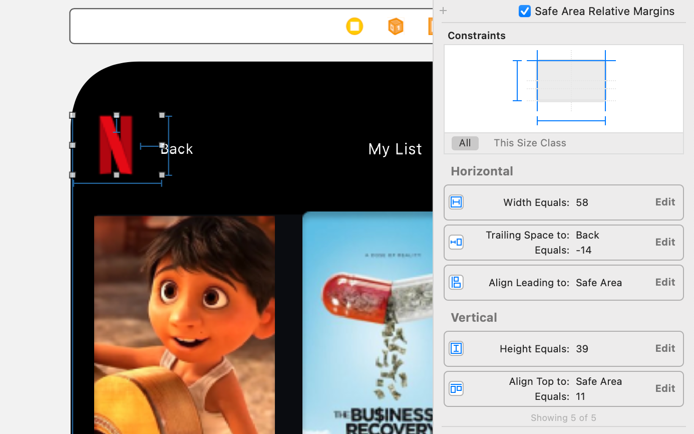Click the Align Top constraint icon

(456, 388)
